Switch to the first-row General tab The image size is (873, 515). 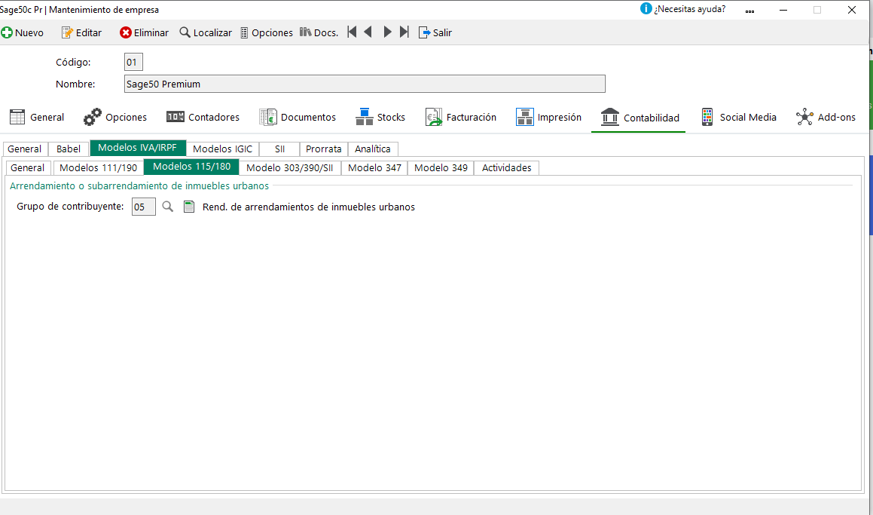tap(25, 149)
